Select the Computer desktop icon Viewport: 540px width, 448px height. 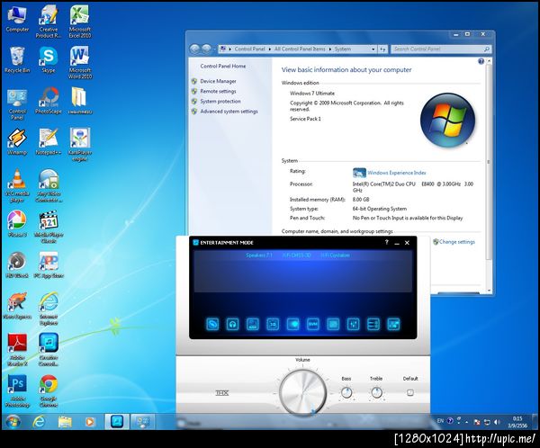click(x=17, y=19)
